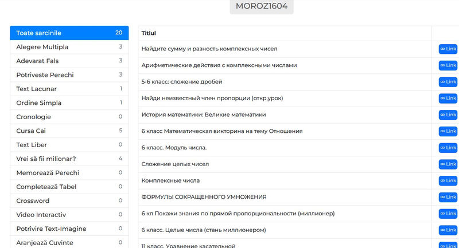Open the Video Interactiv category
Screen dimensions: 459x248
(x=69, y=215)
